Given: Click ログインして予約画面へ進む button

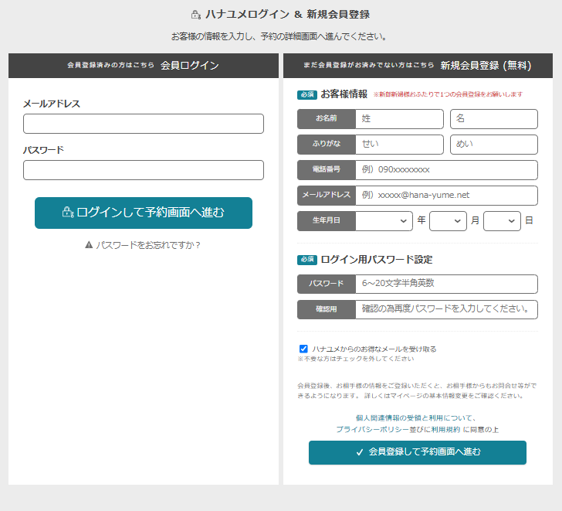Looking at the screenshot, I should (144, 213).
